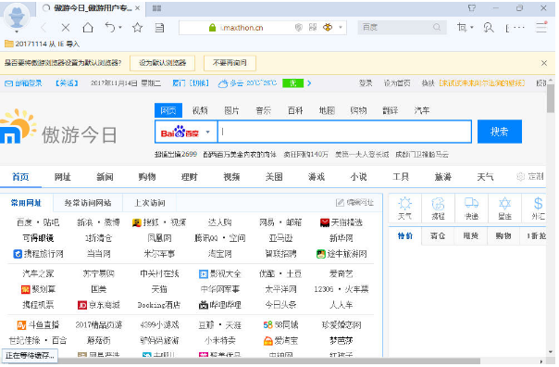Viewport: 559px width, 367px height.
Task: Open the 外汇 dollar icon widget
Action: click(x=538, y=208)
